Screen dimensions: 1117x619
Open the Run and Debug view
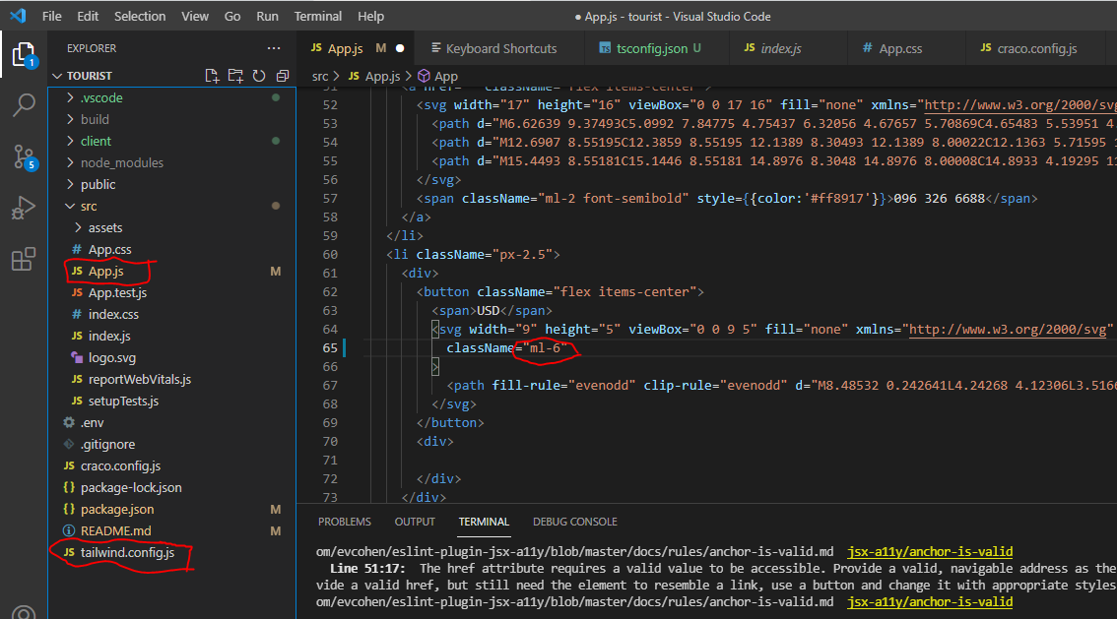[24, 208]
